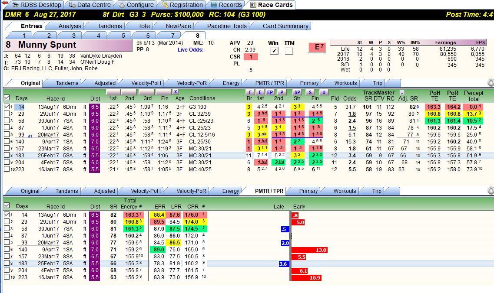Open the gear settings icon beside the lower Trip tab
Viewport: 494px width, 293px height.
pyautogui.click(x=491, y=191)
